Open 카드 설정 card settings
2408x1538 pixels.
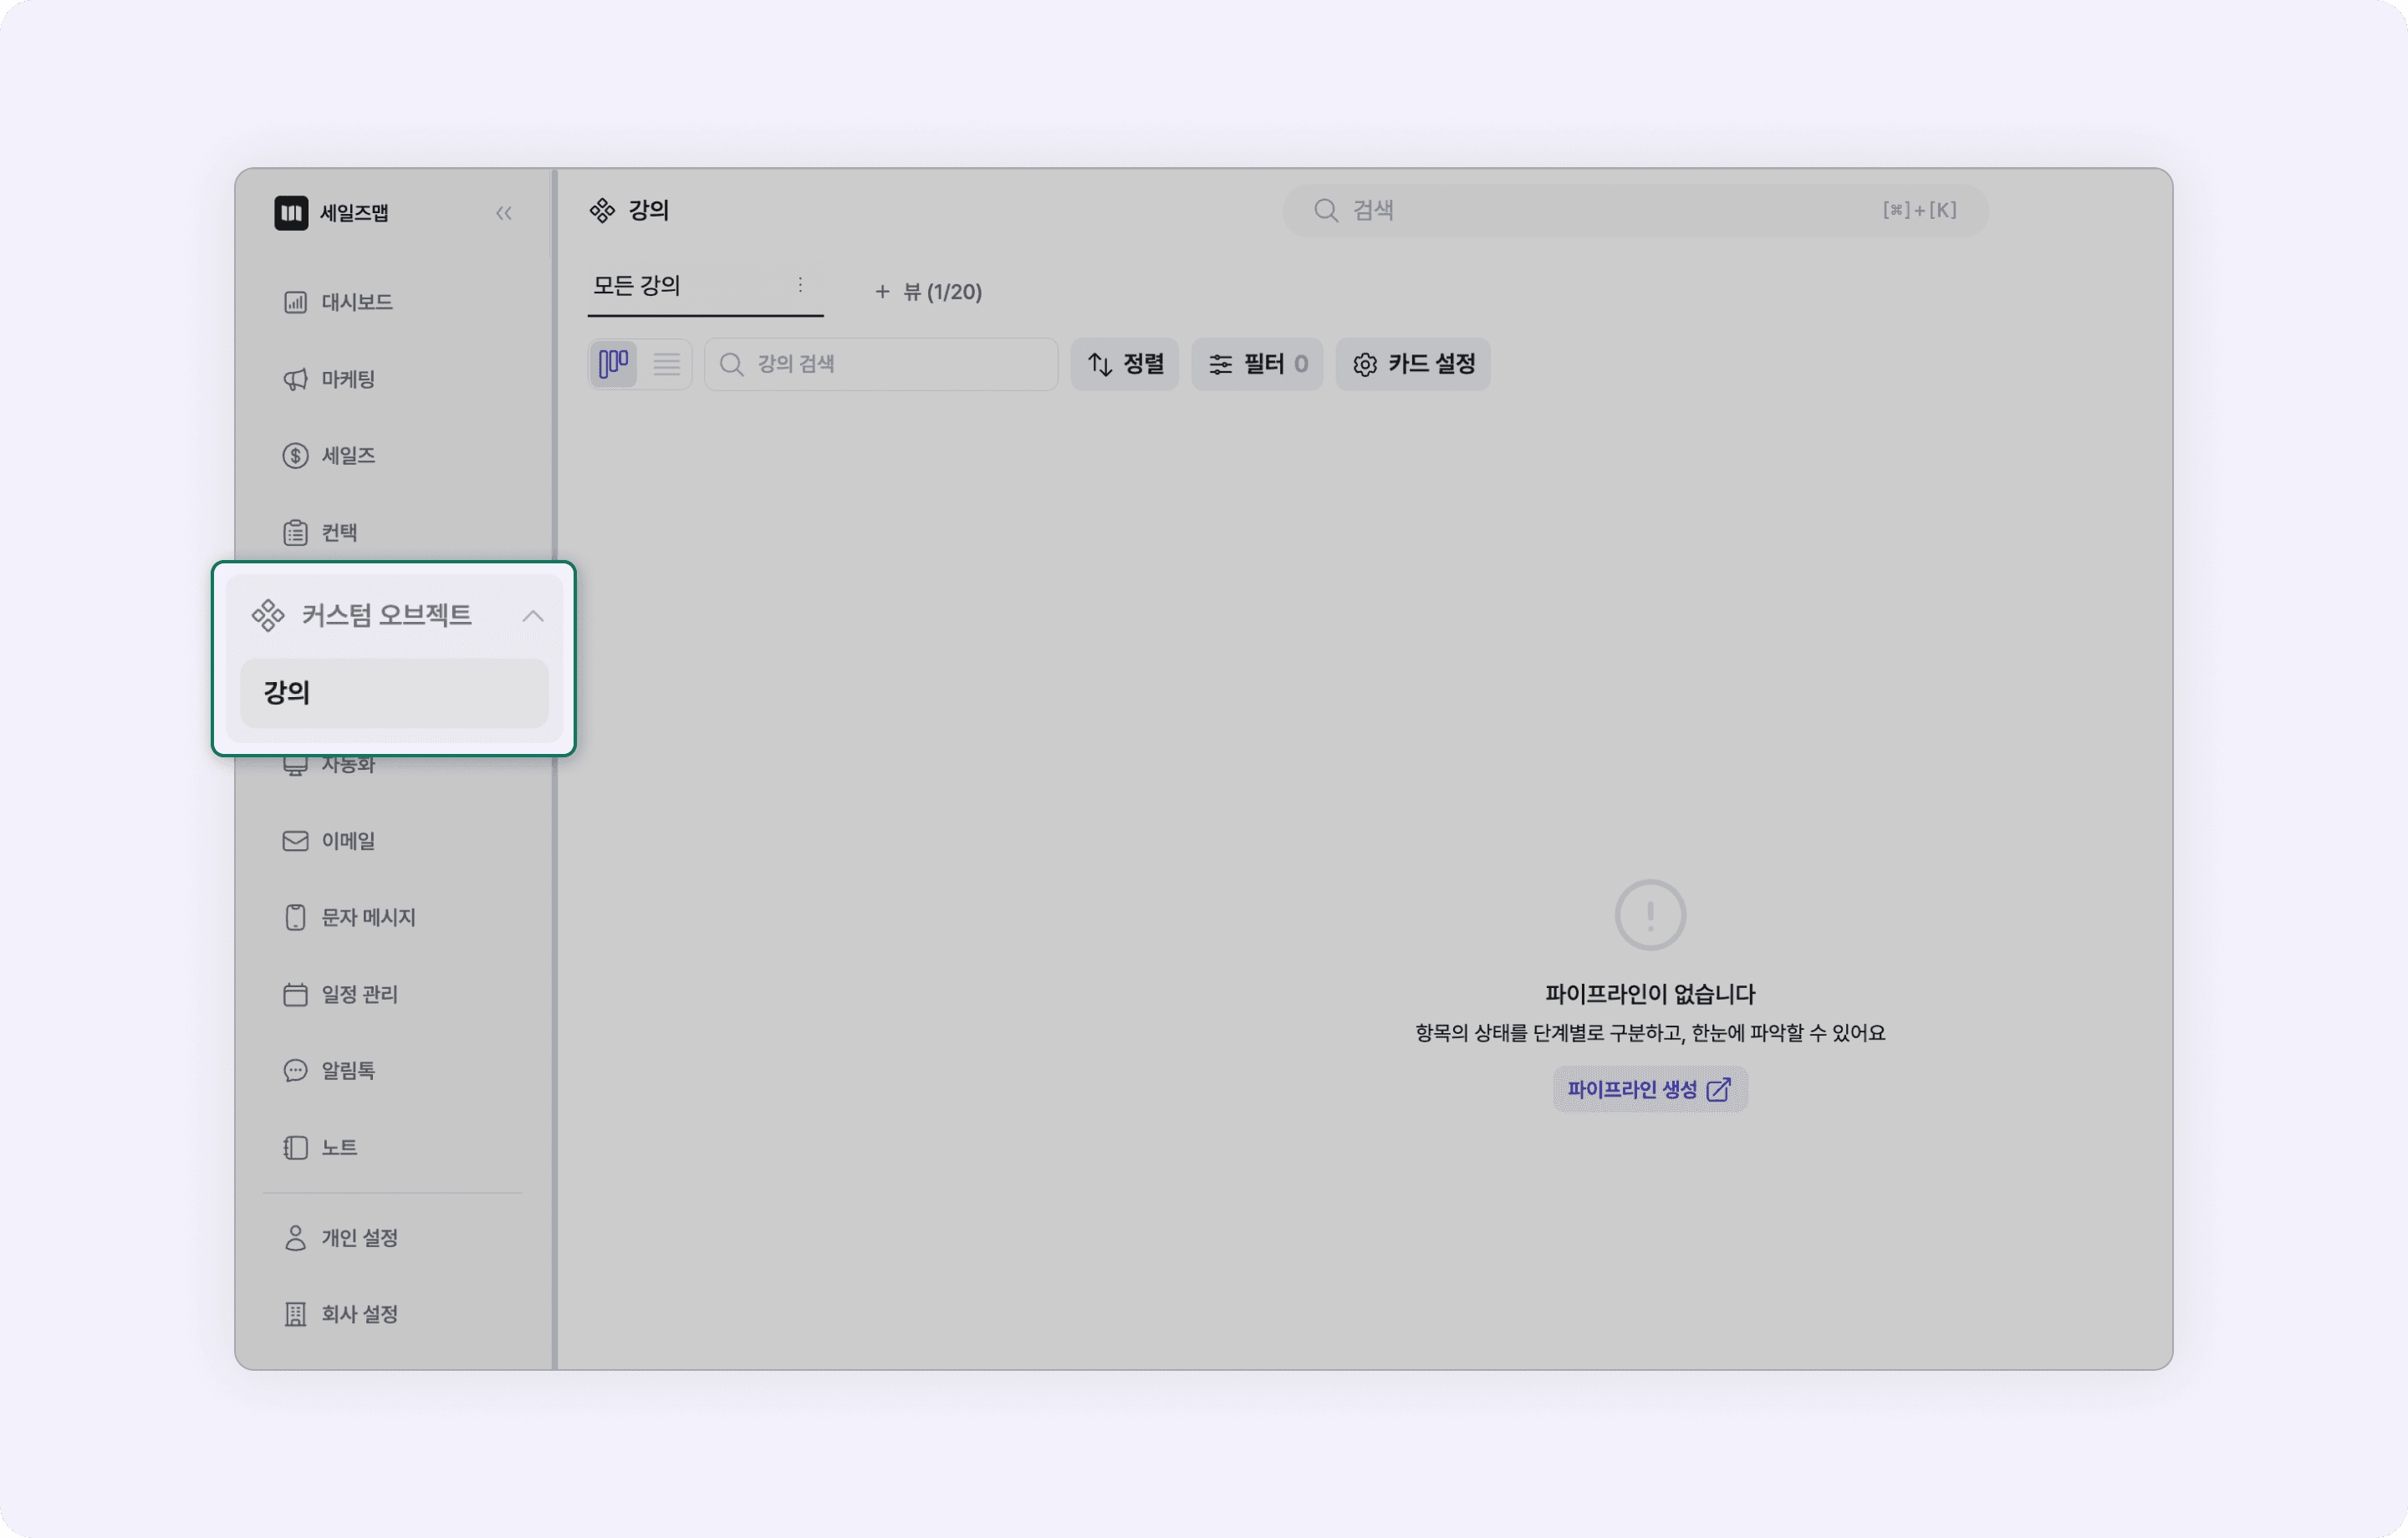(1412, 364)
